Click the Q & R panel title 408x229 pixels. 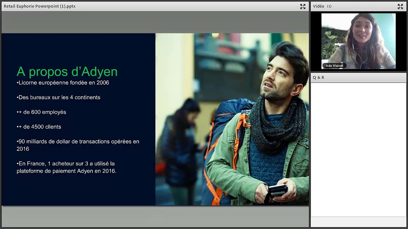[x=318, y=78]
